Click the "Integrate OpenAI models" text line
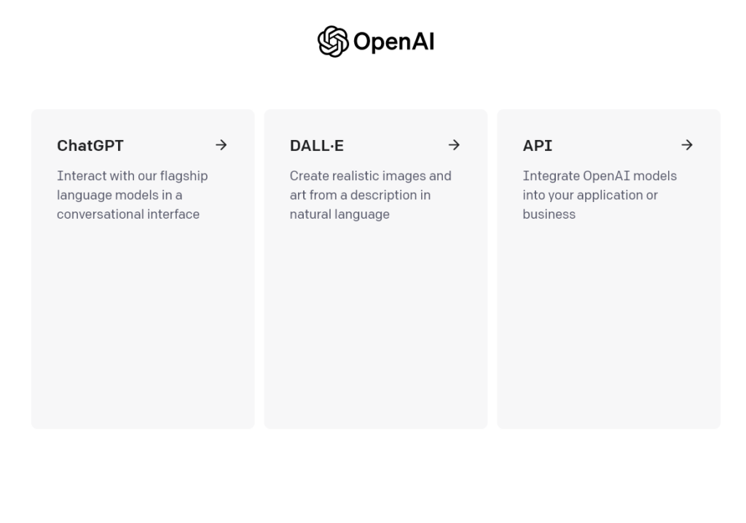This screenshot has width=746, height=523. (x=600, y=176)
